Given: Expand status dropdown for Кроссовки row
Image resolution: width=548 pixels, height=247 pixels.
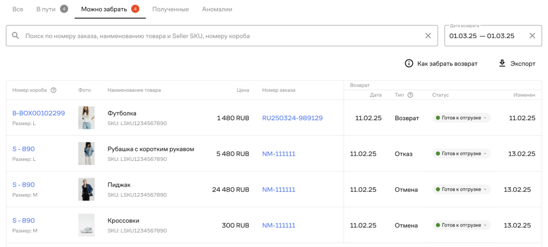Looking at the screenshot, I should (x=461, y=225).
